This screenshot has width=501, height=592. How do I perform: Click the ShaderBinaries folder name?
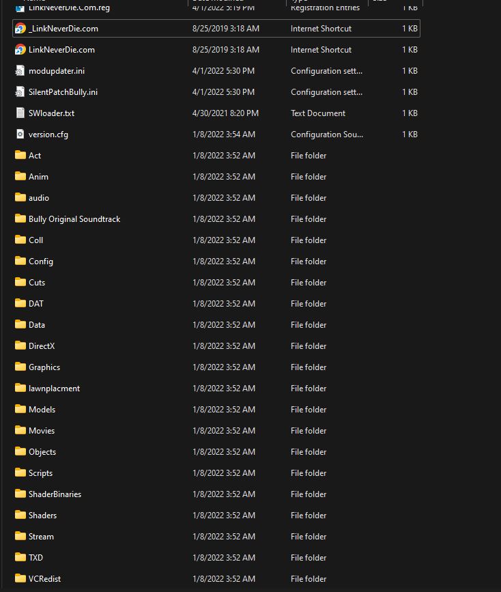(55, 494)
